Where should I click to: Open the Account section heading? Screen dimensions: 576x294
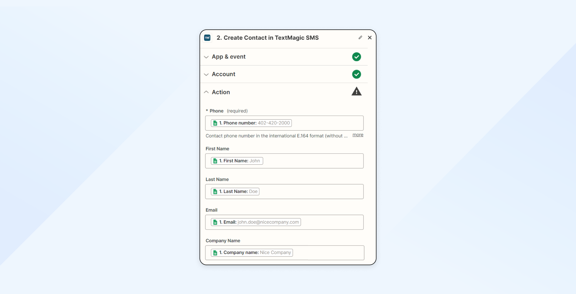click(x=223, y=74)
